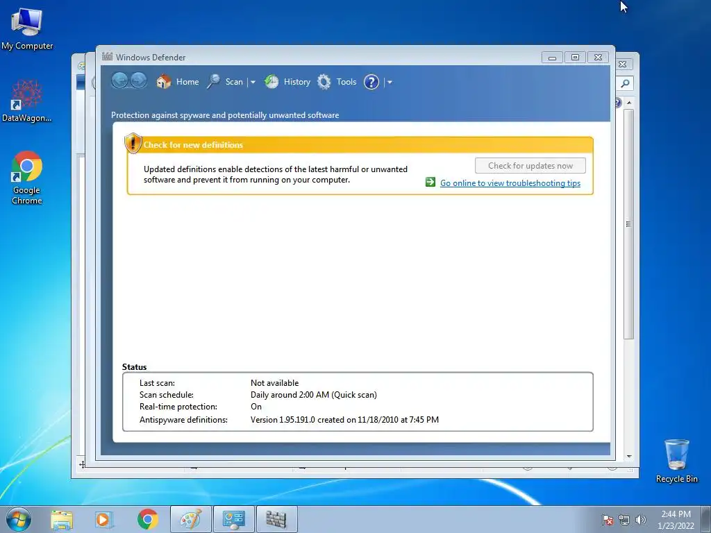Expand the Scan options dropdown arrow

[253, 82]
